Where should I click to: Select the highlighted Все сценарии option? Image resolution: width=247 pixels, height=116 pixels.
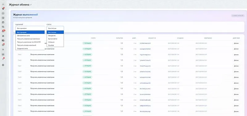pyautogui.click(x=30, y=32)
